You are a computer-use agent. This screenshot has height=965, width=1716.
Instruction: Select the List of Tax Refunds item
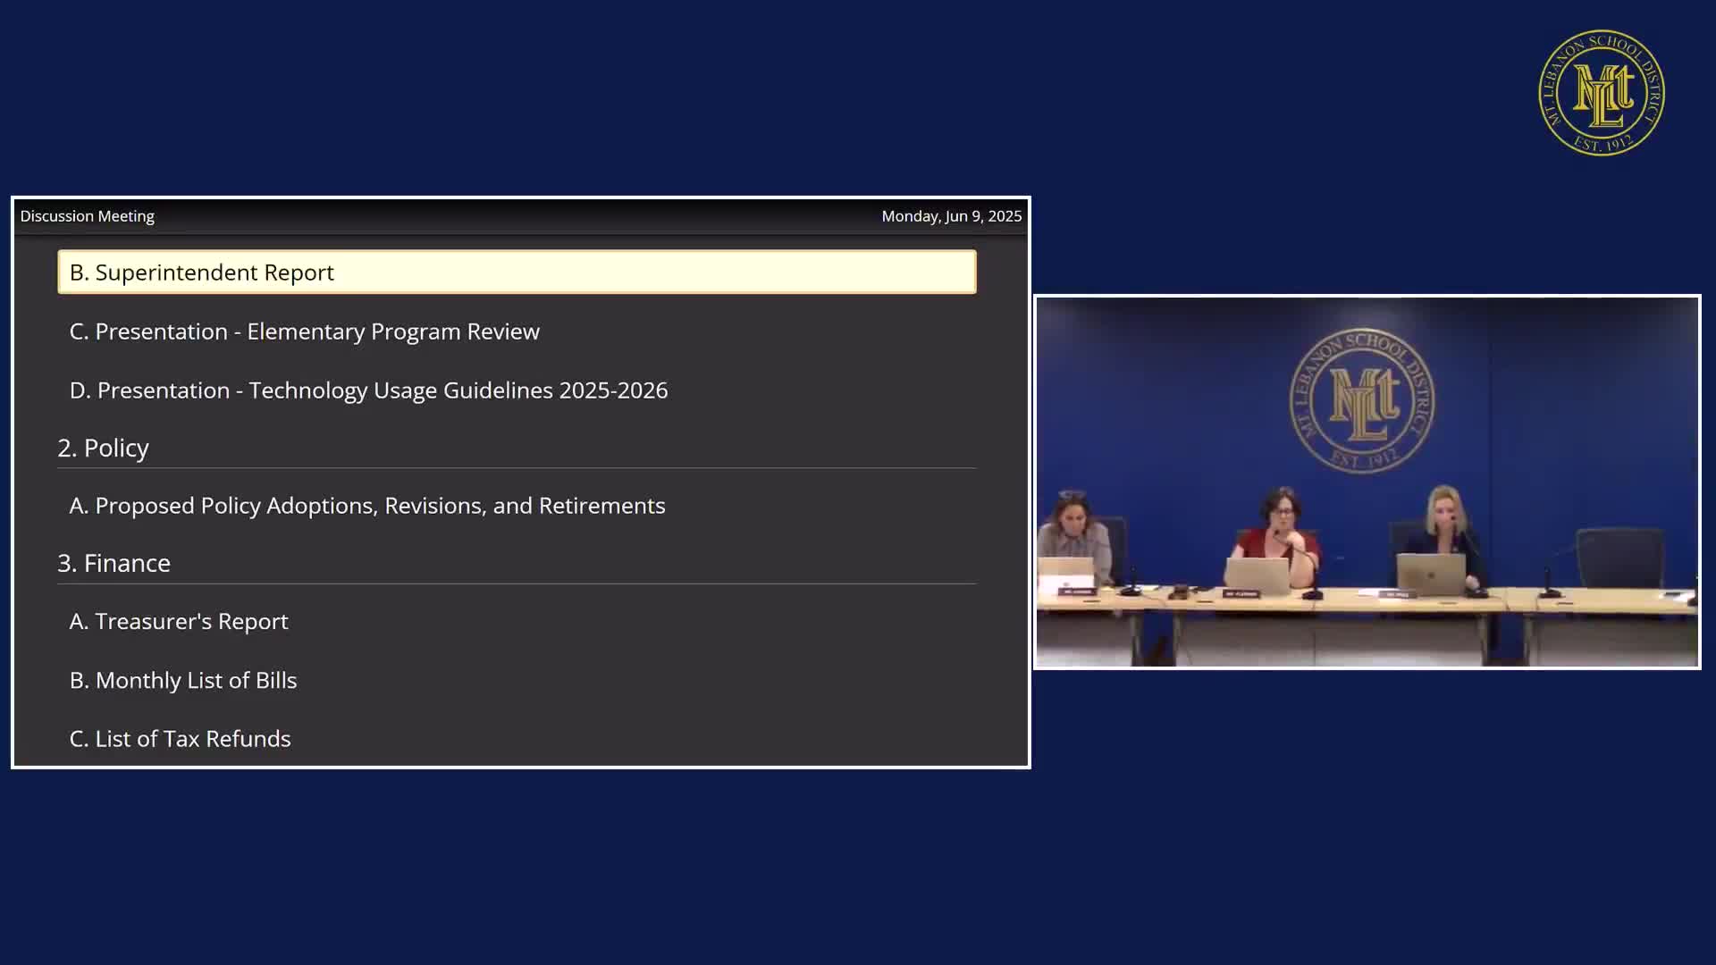click(181, 739)
